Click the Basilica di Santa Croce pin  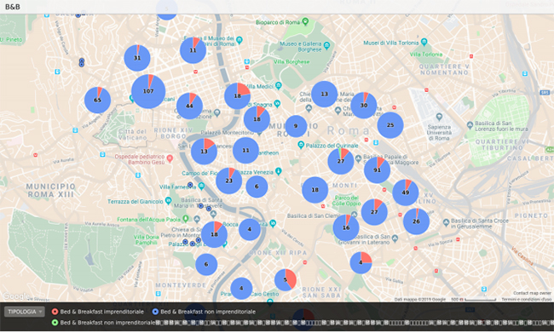(x=446, y=222)
